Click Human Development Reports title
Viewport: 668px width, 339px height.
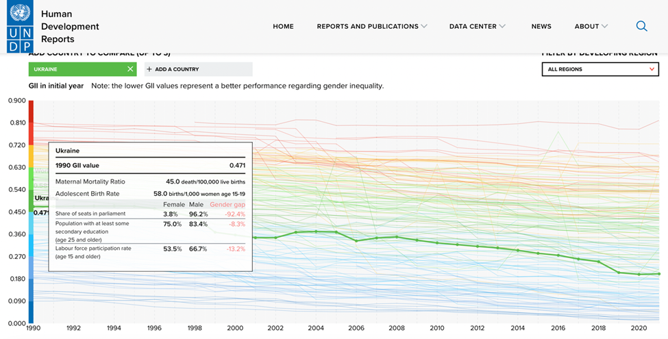pos(70,27)
